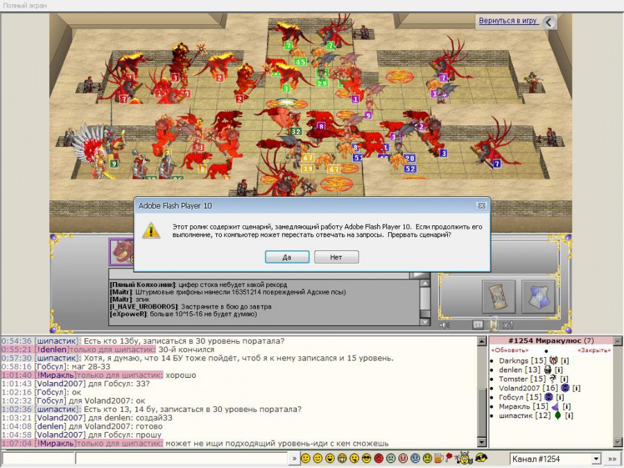The height and width of the screenshot is (468, 624).
Task: Click шипастик green leaf icon
Action: (558, 415)
